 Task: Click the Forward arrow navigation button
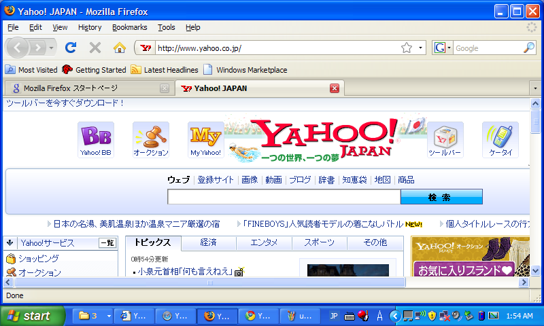click(x=38, y=48)
